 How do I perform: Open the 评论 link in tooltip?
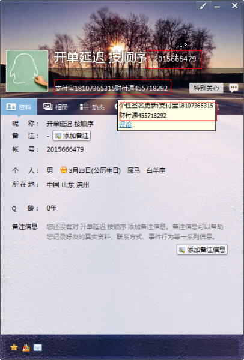coord(125,125)
